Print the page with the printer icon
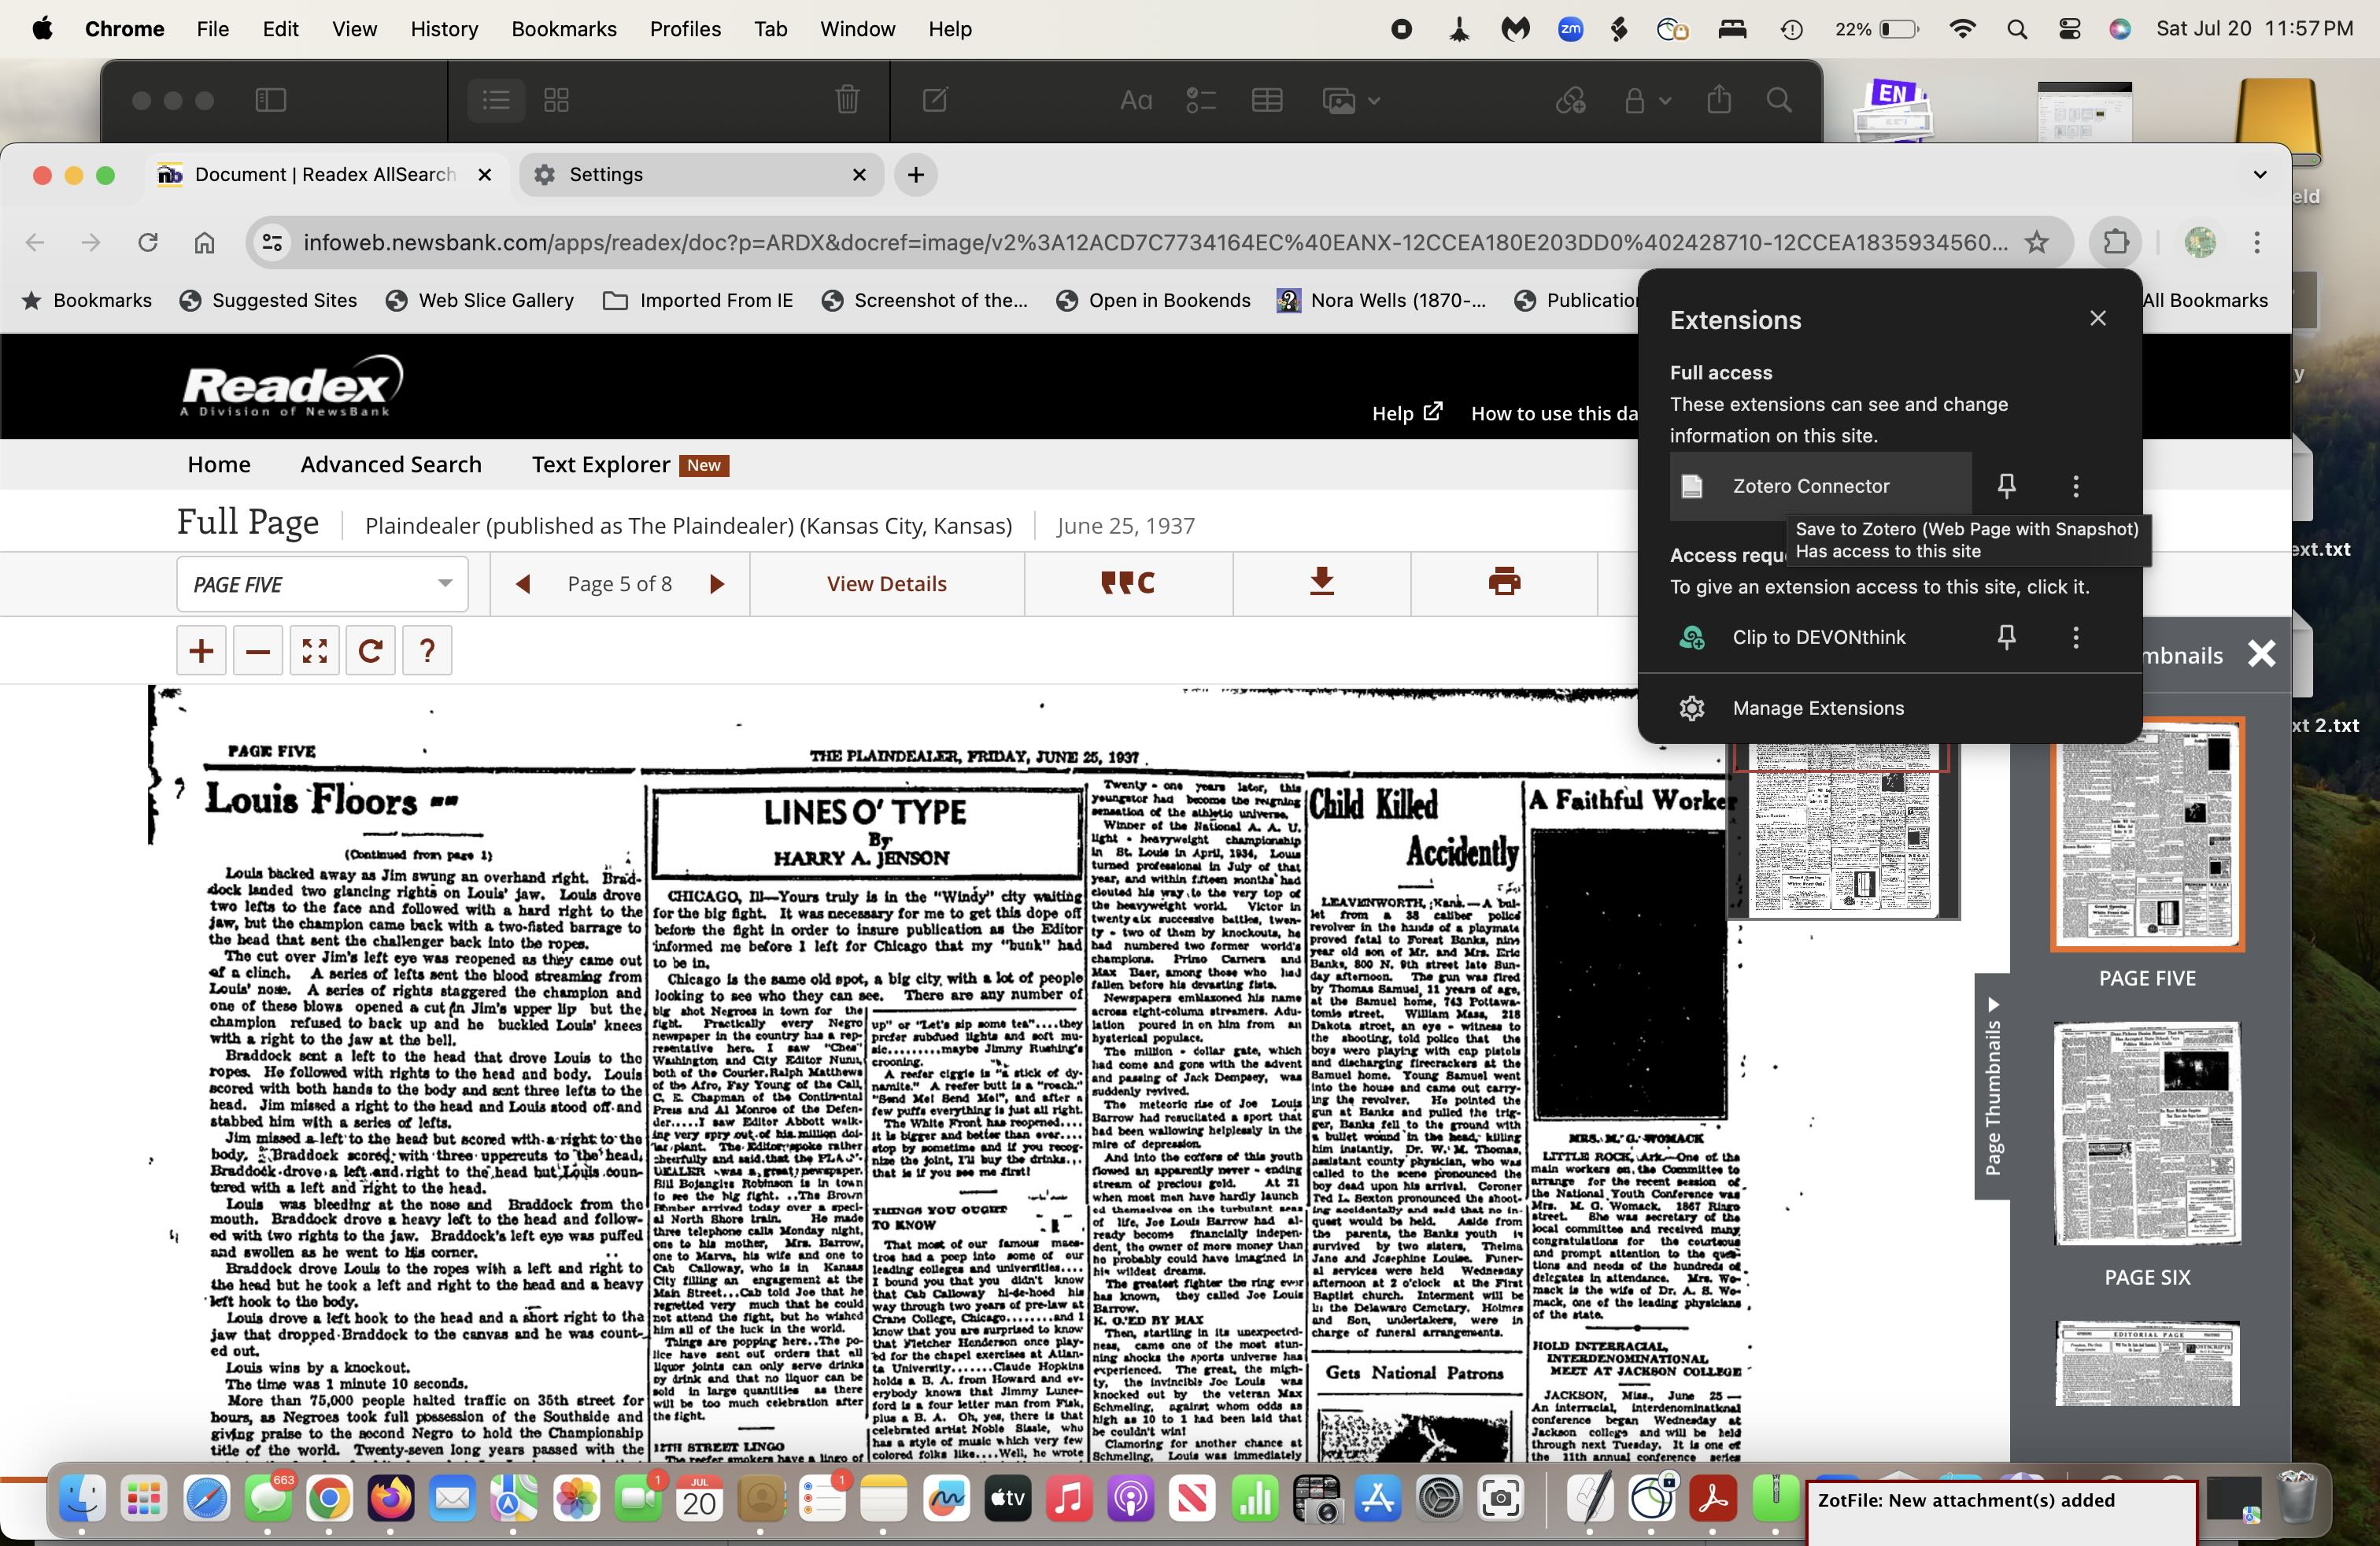2380x1546 pixels. pyautogui.click(x=1504, y=583)
